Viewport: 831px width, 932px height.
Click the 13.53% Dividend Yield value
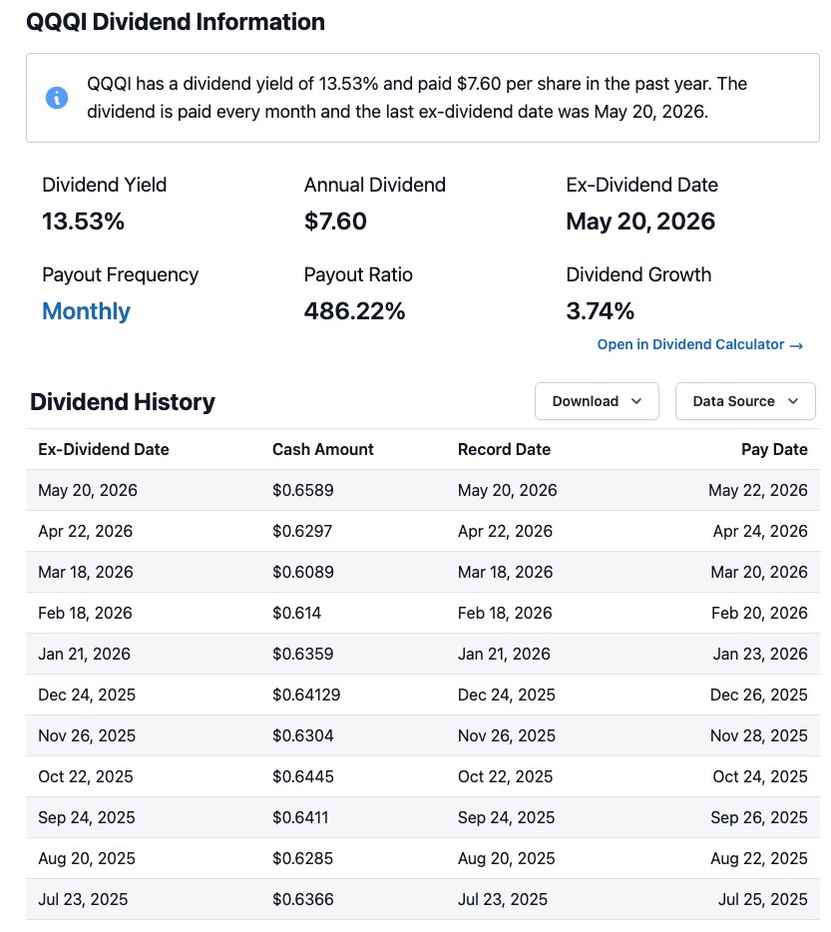coord(83,222)
